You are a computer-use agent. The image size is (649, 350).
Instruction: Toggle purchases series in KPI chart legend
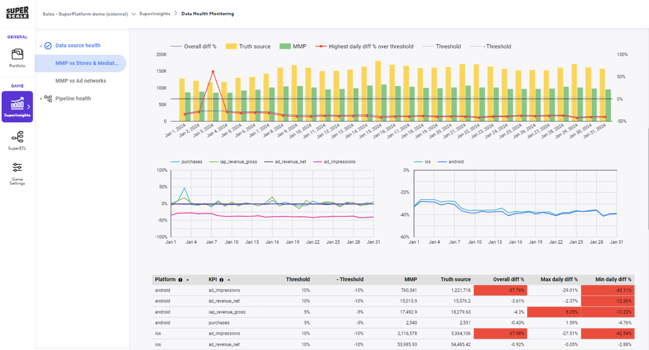[187, 161]
